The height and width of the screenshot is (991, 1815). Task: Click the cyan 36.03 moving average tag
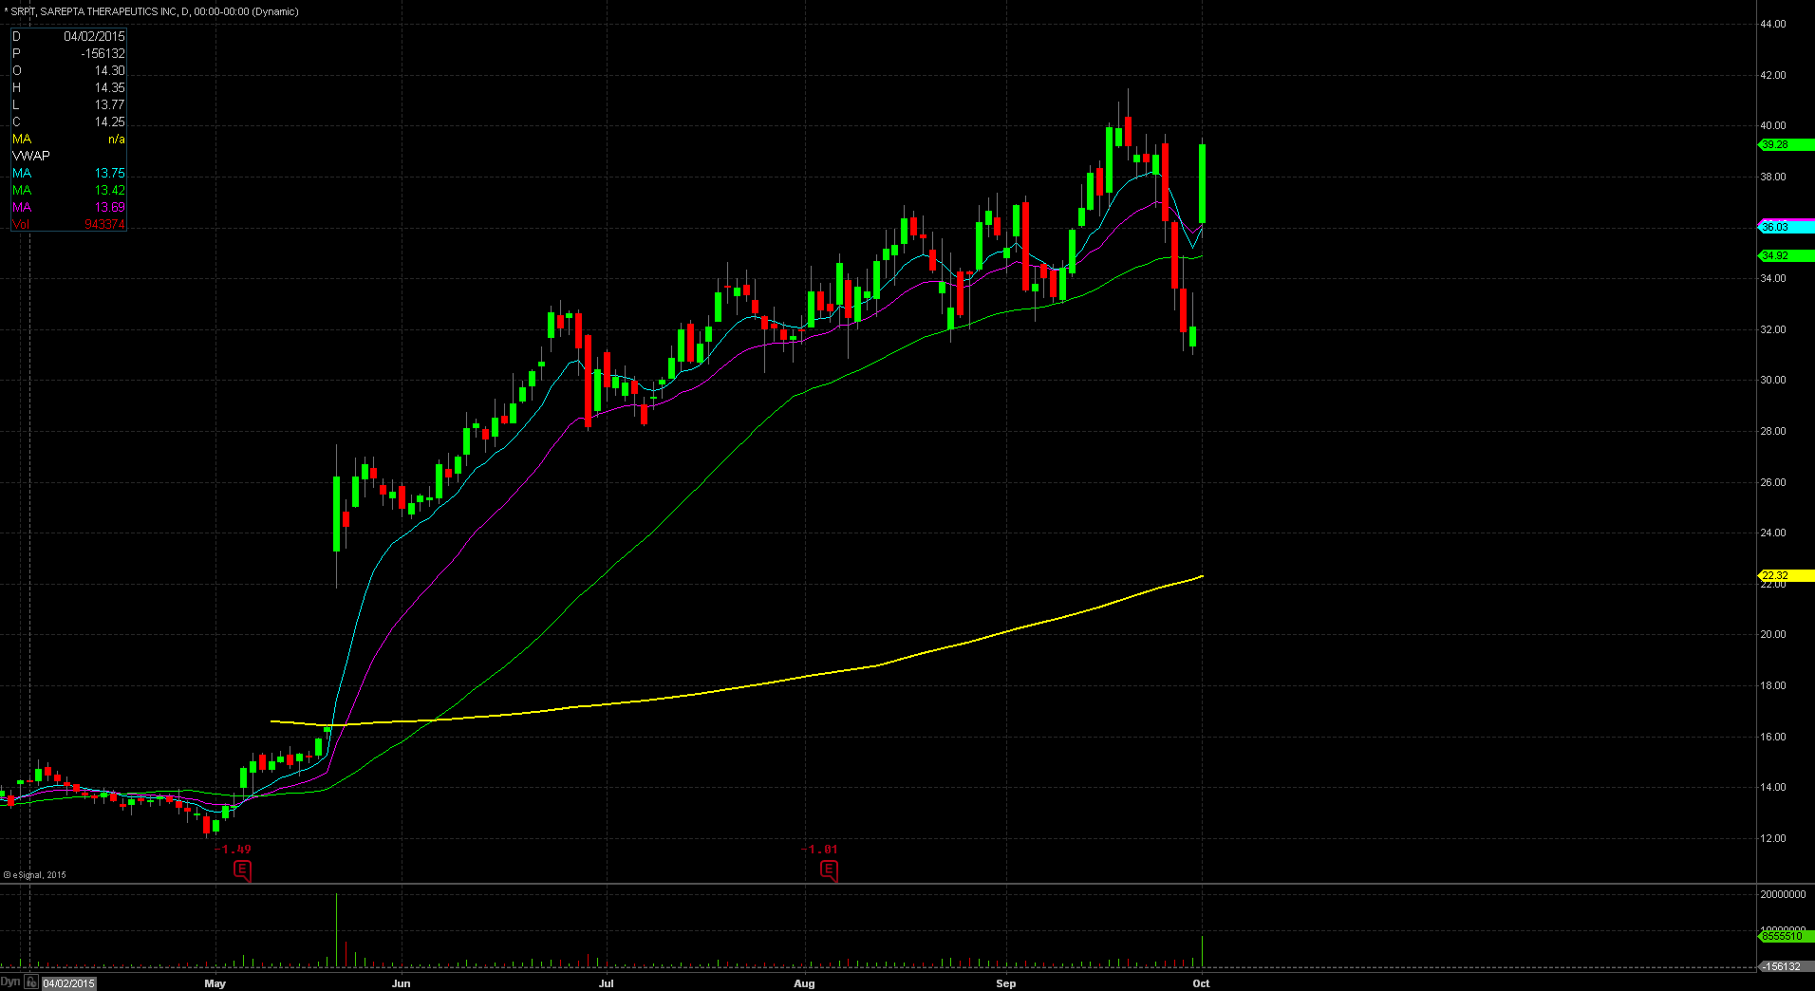tap(1786, 228)
